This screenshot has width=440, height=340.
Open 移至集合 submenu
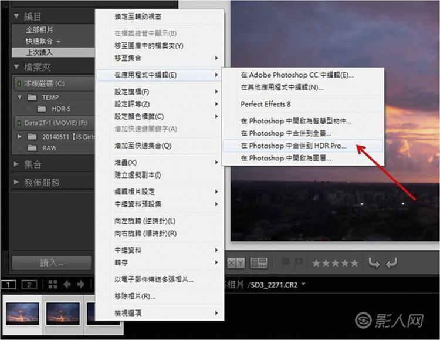[x=160, y=58]
